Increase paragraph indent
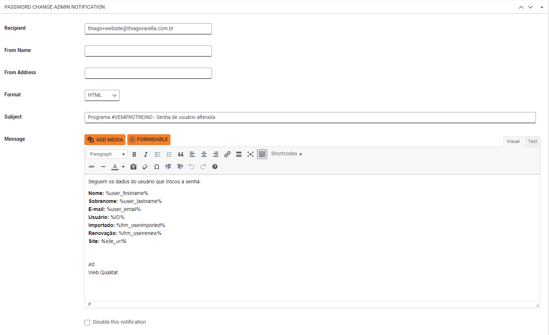The image size is (549, 335). pyautogui.click(x=180, y=167)
